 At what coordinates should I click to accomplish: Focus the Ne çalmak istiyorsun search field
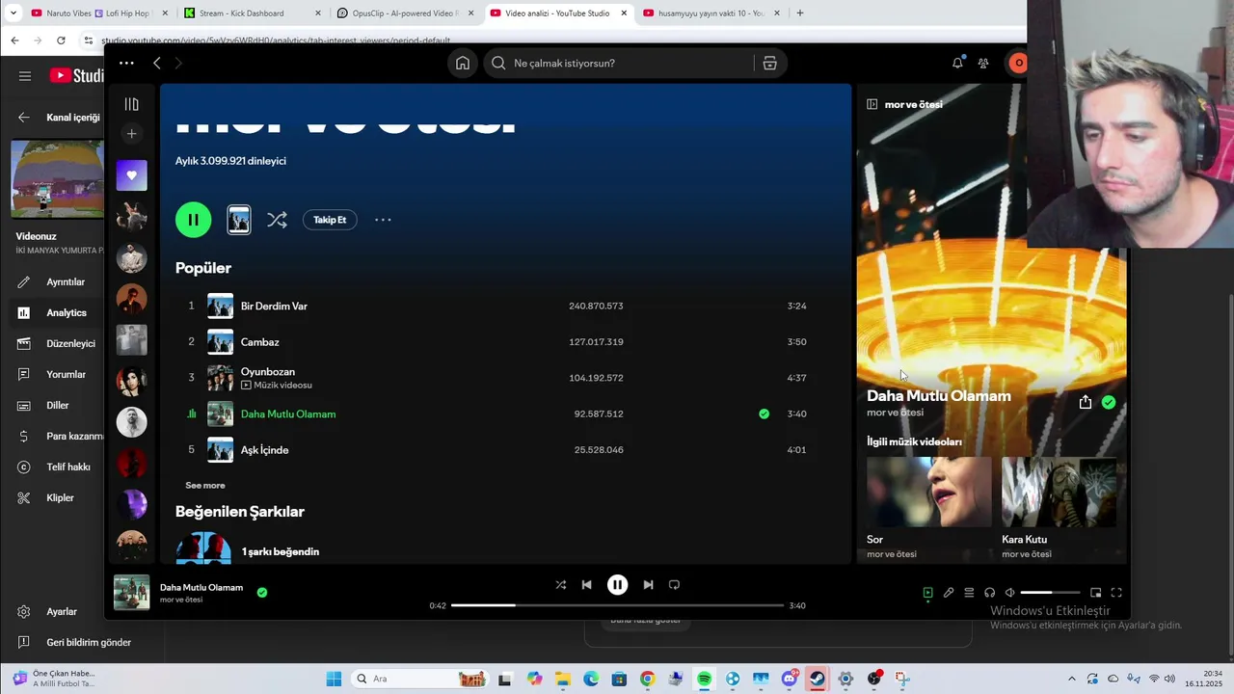point(618,63)
